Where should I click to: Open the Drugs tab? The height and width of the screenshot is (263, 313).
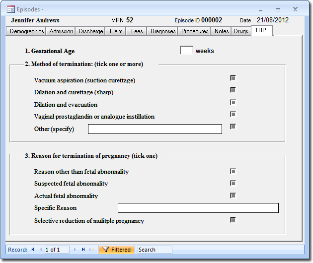(x=241, y=31)
